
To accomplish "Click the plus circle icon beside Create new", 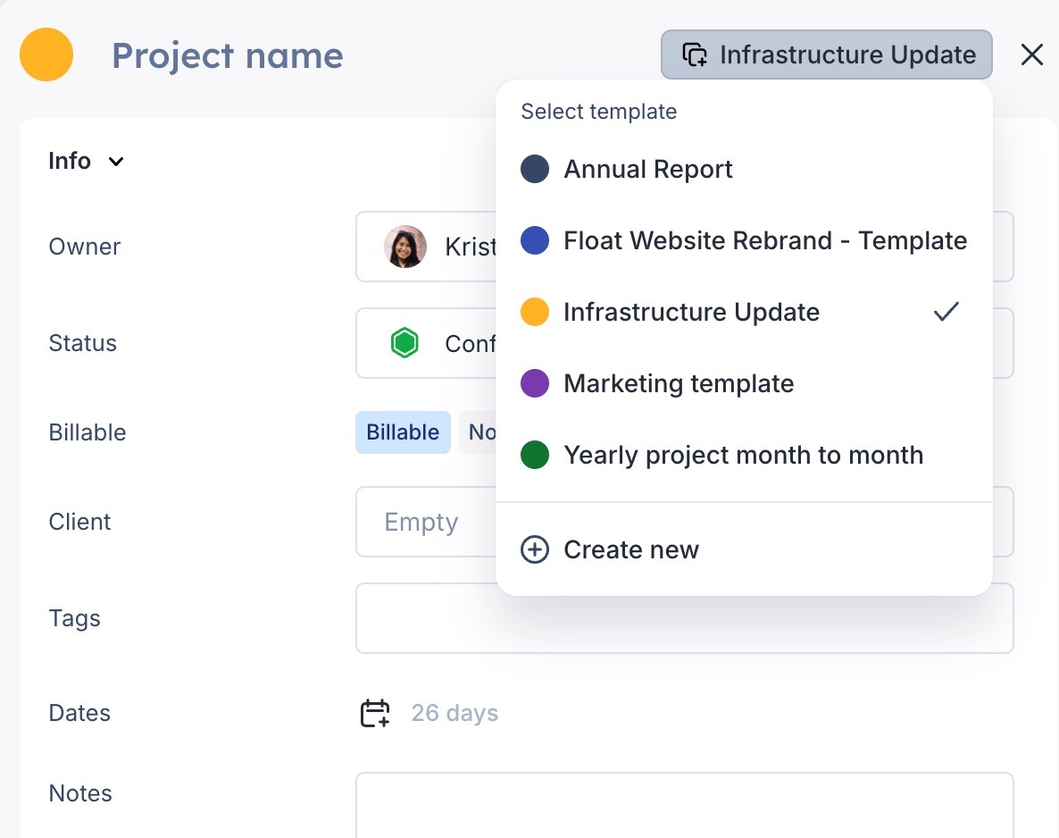I will click(534, 549).
